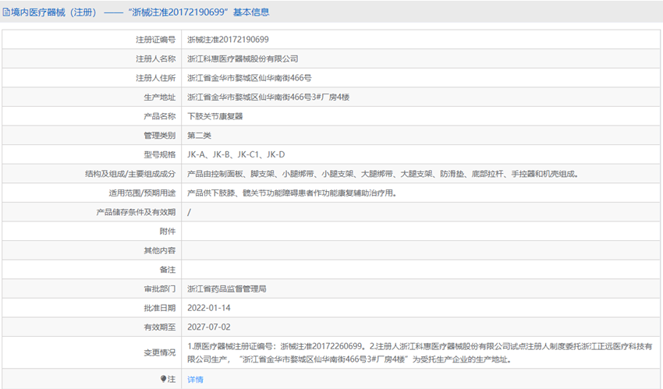Select model spec JK-A、JK-B、JK-C1、JK-D

[x=236, y=154]
